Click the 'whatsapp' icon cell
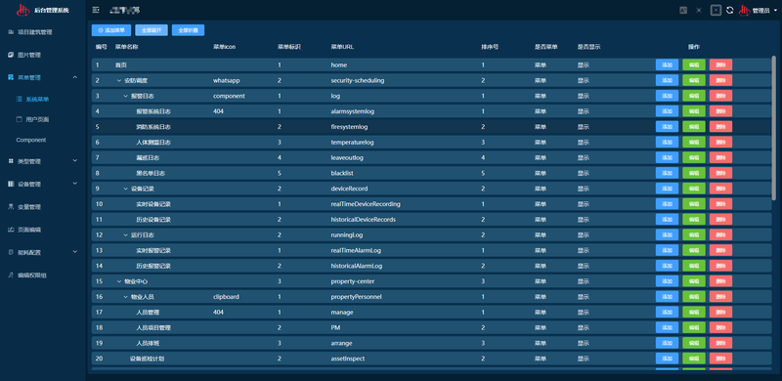The width and height of the screenshot is (782, 381). [x=226, y=80]
